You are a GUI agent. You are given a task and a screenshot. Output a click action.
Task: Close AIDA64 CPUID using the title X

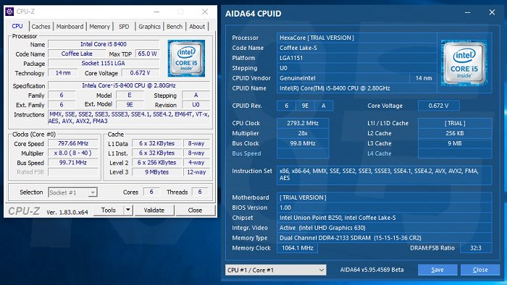tap(492, 12)
